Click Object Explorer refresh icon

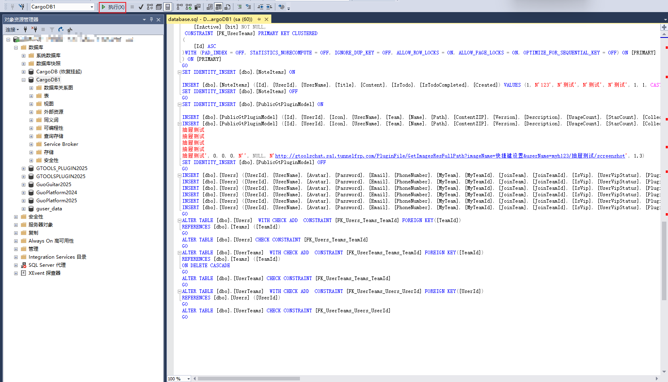[x=61, y=29]
